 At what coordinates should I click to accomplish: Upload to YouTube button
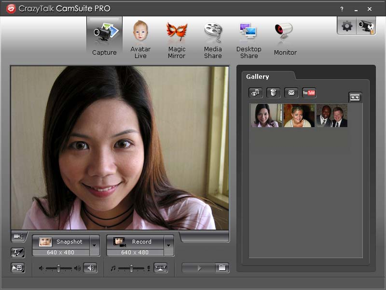pos(309,93)
